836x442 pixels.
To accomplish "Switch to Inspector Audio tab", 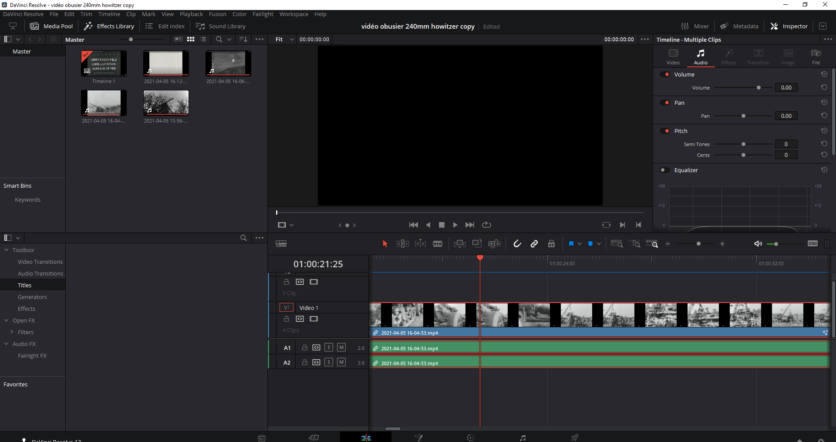I will pyautogui.click(x=701, y=57).
